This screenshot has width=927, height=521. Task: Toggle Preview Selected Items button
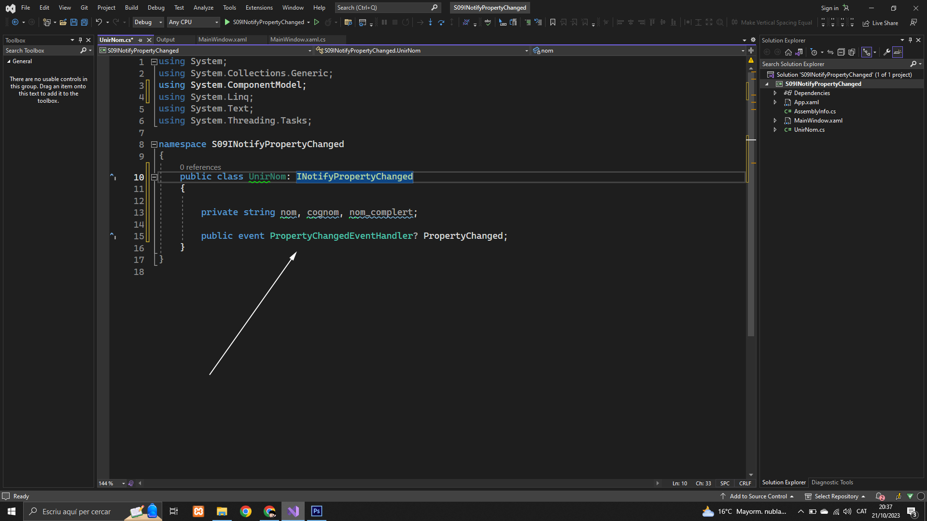pyautogui.click(x=898, y=52)
